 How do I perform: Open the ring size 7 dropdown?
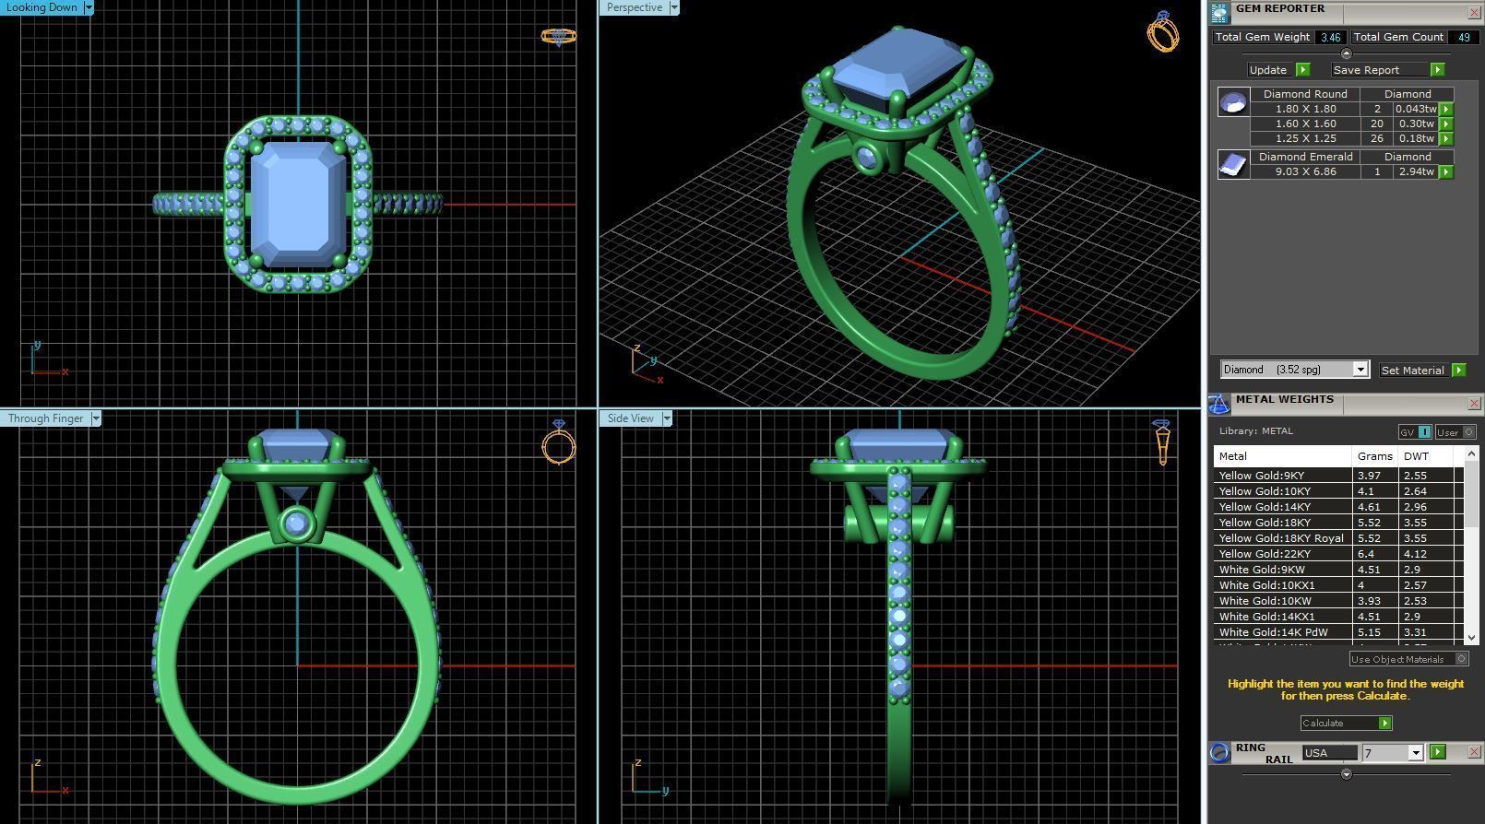click(x=1416, y=753)
